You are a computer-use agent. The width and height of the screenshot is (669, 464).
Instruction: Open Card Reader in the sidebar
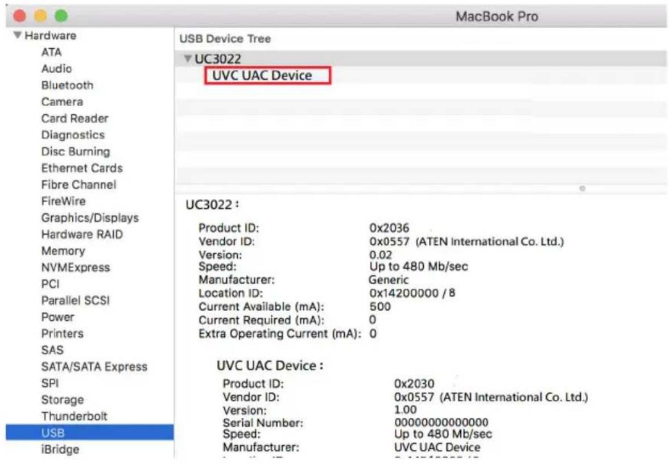coord(75,119)
